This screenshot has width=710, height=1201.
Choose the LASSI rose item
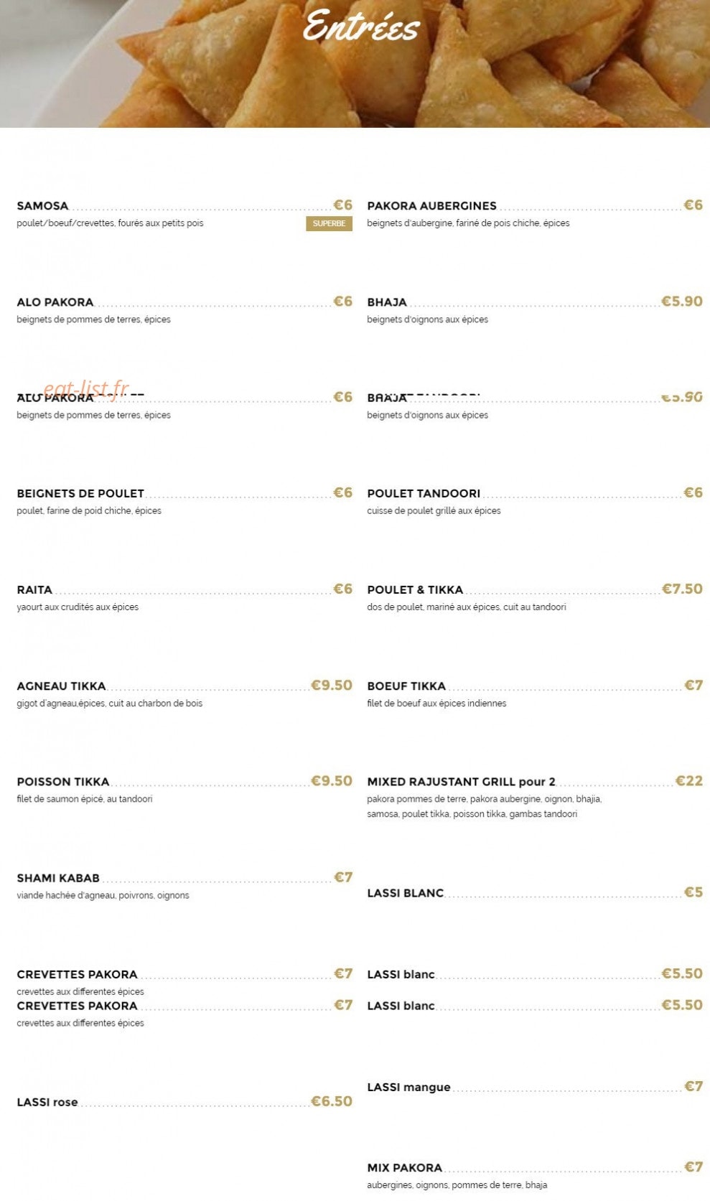click(x=47, y=1103)
